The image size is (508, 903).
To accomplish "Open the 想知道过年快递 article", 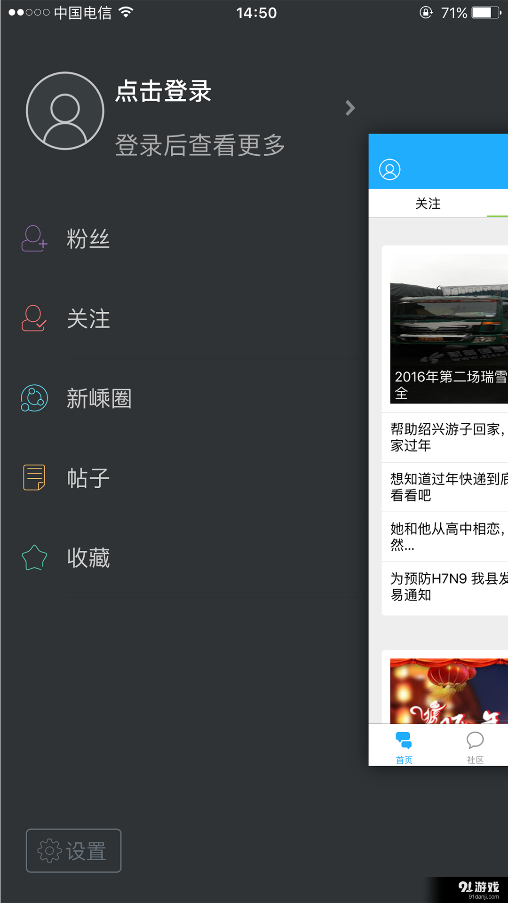I will pyautogui.click(x=445, y=487).
